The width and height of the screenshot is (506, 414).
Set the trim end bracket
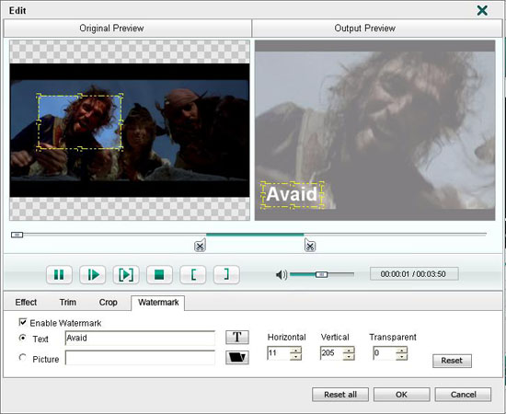(226, 274)
